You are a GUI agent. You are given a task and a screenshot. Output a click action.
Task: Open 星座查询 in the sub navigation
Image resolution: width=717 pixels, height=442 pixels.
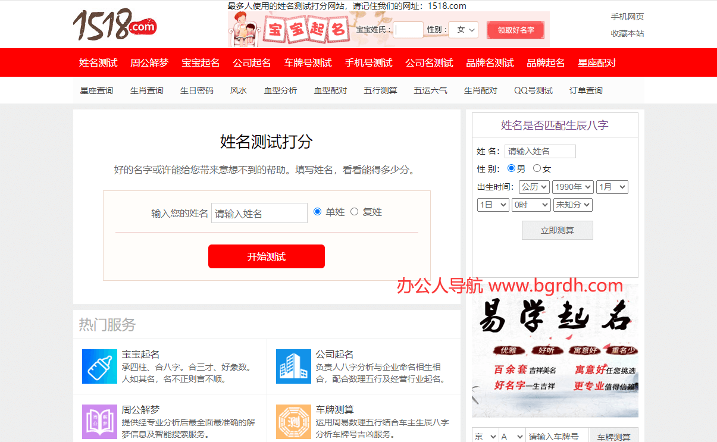coord(97,90)
